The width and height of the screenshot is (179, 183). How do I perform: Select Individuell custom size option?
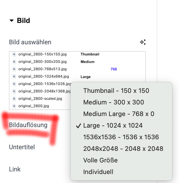pyautogui.click(x=121, y=172)
